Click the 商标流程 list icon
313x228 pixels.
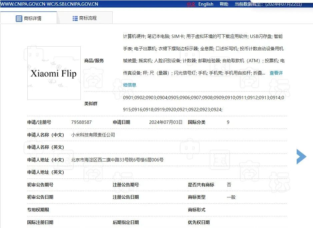click(75, 18)
